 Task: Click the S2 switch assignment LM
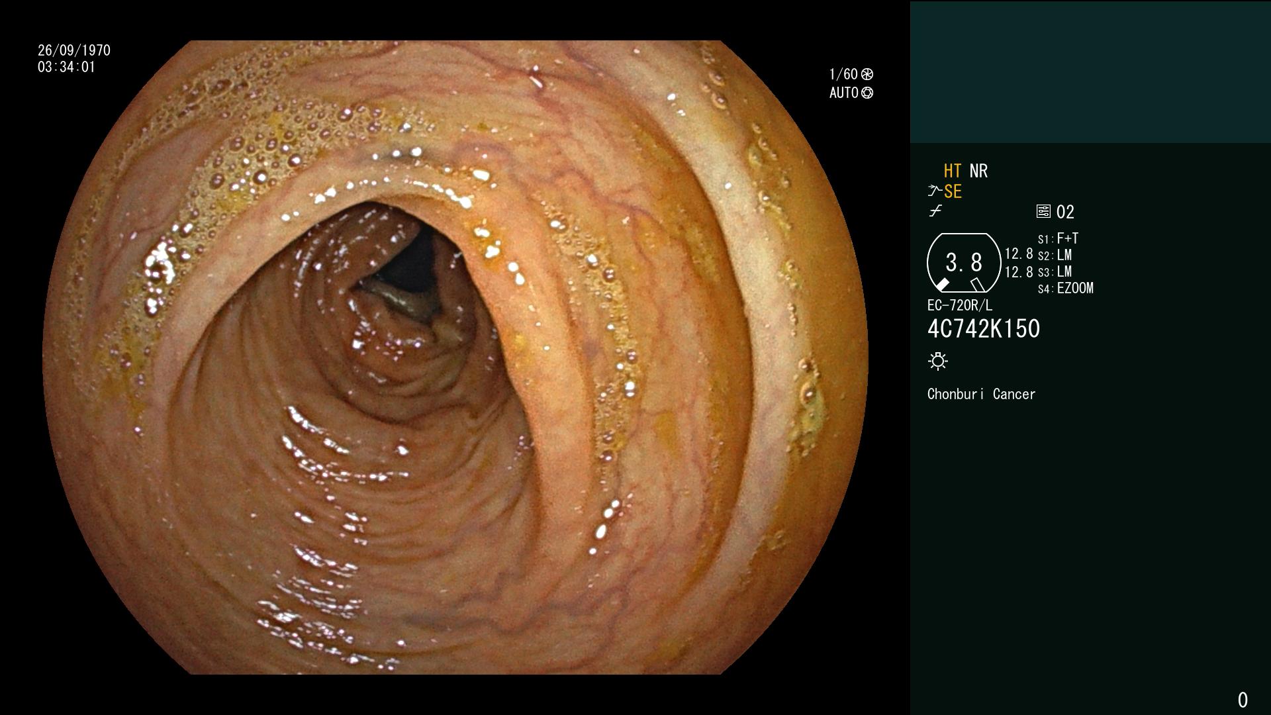click(x=1055, y=255)
